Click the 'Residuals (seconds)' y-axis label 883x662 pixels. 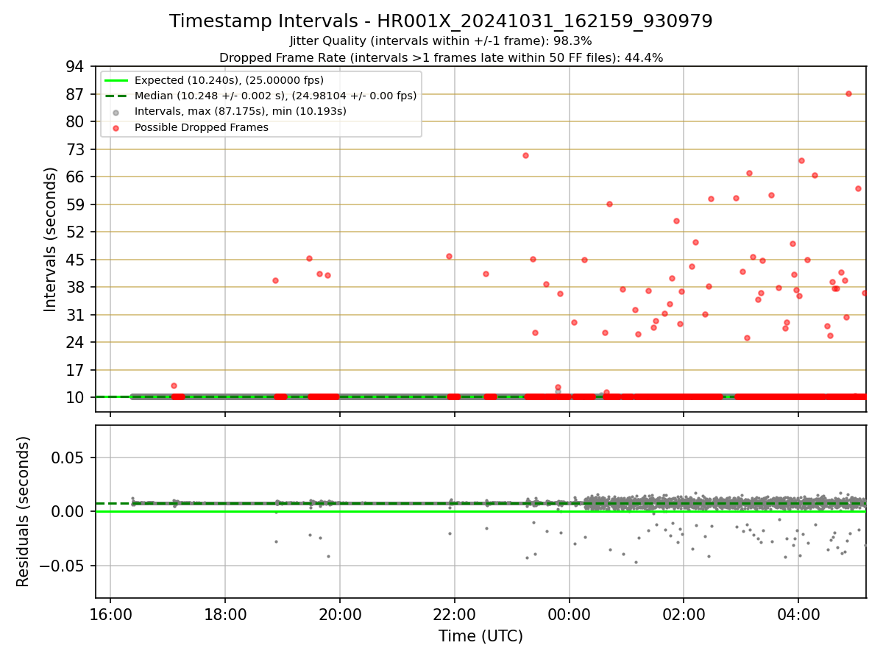pyautogui.click(x=24, y=511)
